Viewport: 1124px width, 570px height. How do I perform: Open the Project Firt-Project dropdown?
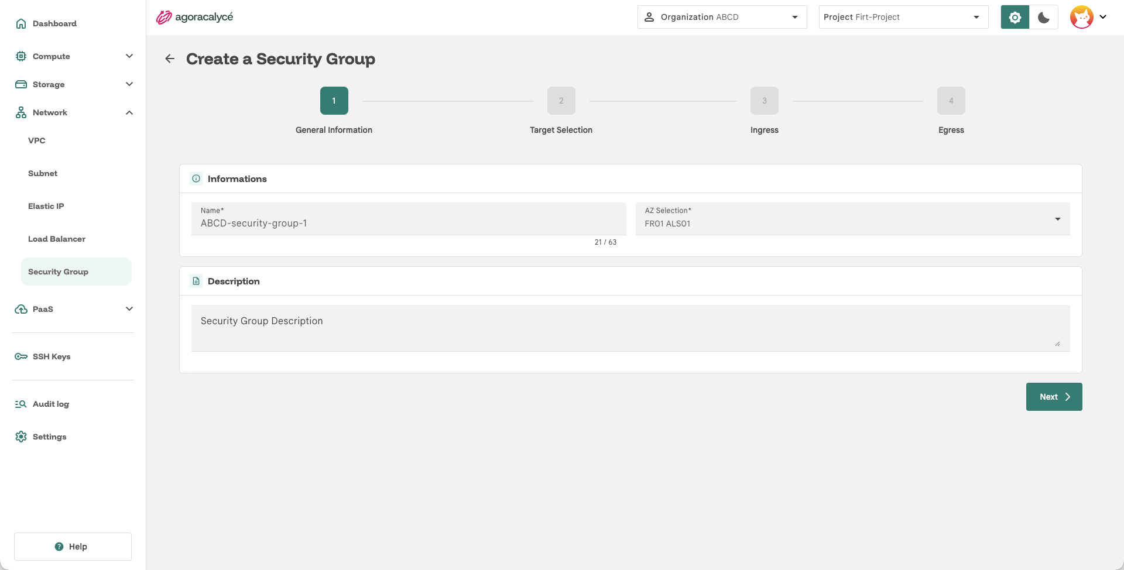[x=904, y=17]
